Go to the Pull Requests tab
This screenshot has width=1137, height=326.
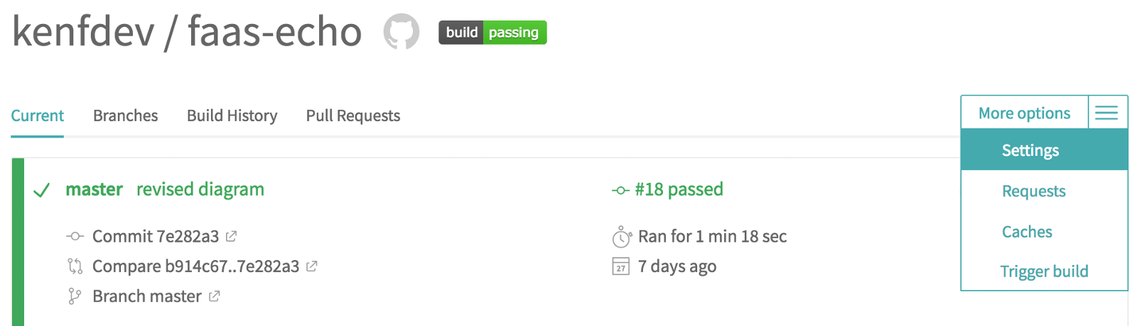352,116
